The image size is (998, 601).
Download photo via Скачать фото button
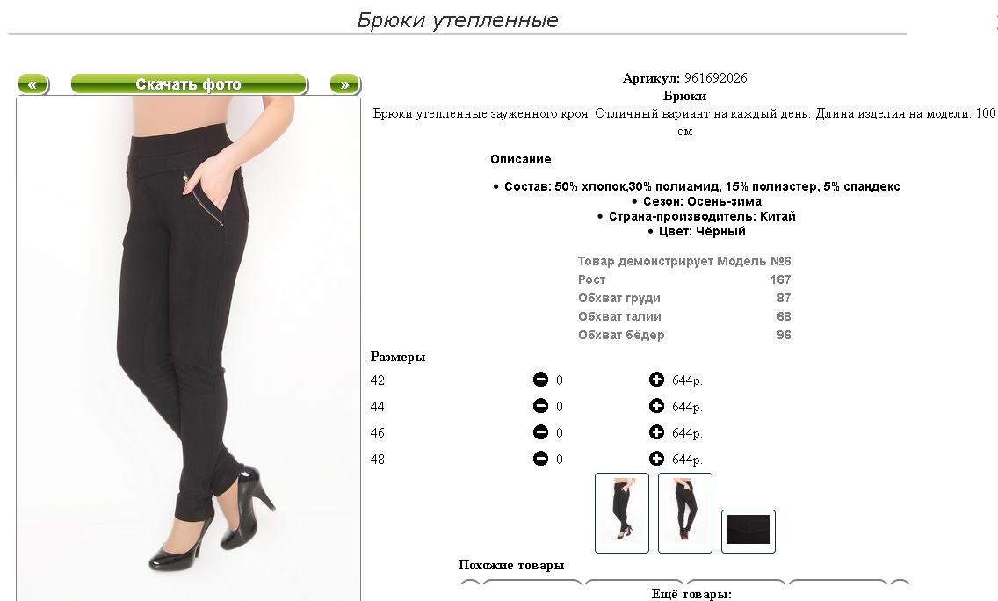(188, 84)
